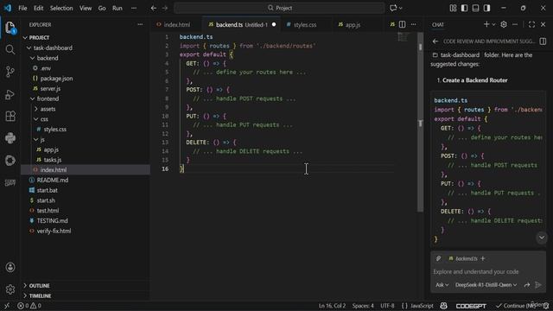Maximize the chat panel
Screen dimensions: 553x311
(x=531, y=24)
